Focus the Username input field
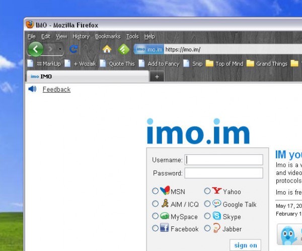The width and height of the screenshot is (302, 251). (224, 160)
